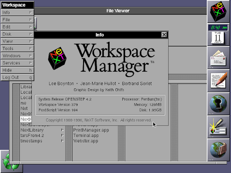
Task: Click the fourth browser column scrollbar
Action: click(175, 123)
